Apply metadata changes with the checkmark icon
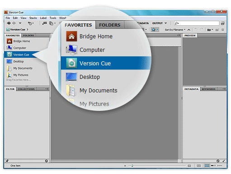The image size is (231, 174). [223, 161]
